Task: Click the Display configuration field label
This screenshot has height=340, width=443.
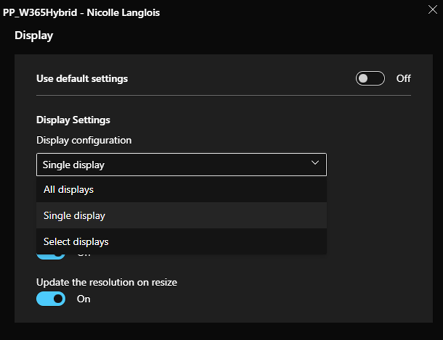Action: point(84,140)
